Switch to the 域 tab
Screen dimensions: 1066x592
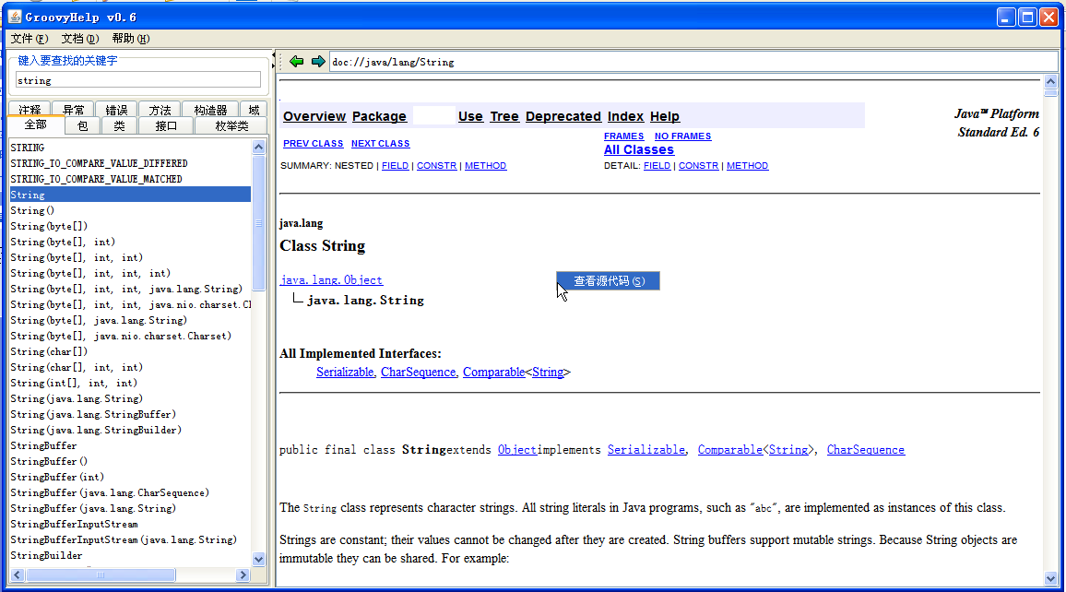(254, 110)
